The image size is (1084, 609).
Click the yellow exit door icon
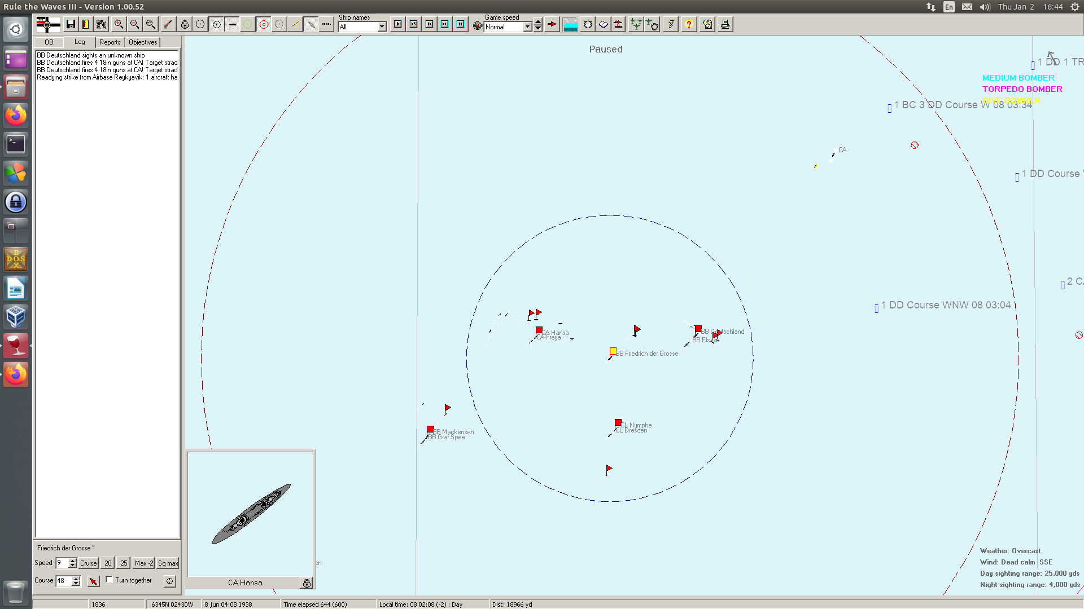[86, 24]
